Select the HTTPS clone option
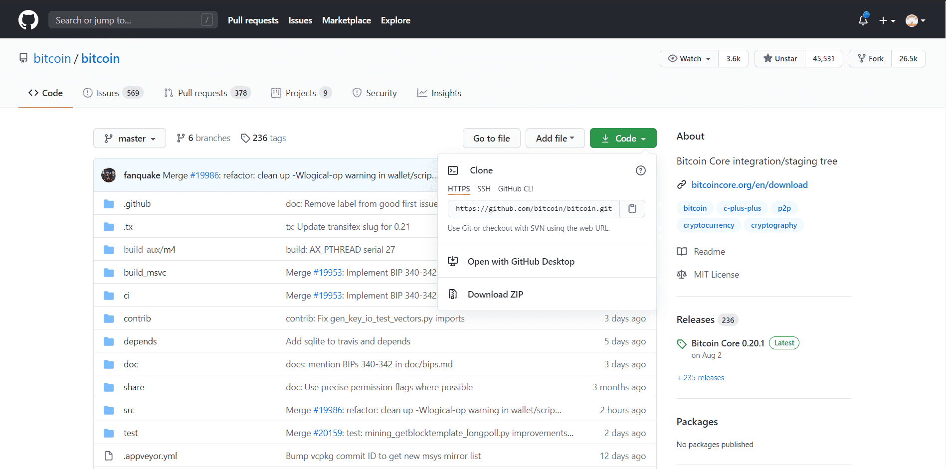 coord(459,189)
